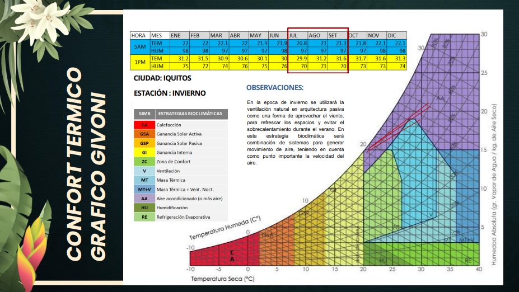Click the orange GSA legend swatch
The height and width of the screenshot is (292, 519).
tap(144, 134)
